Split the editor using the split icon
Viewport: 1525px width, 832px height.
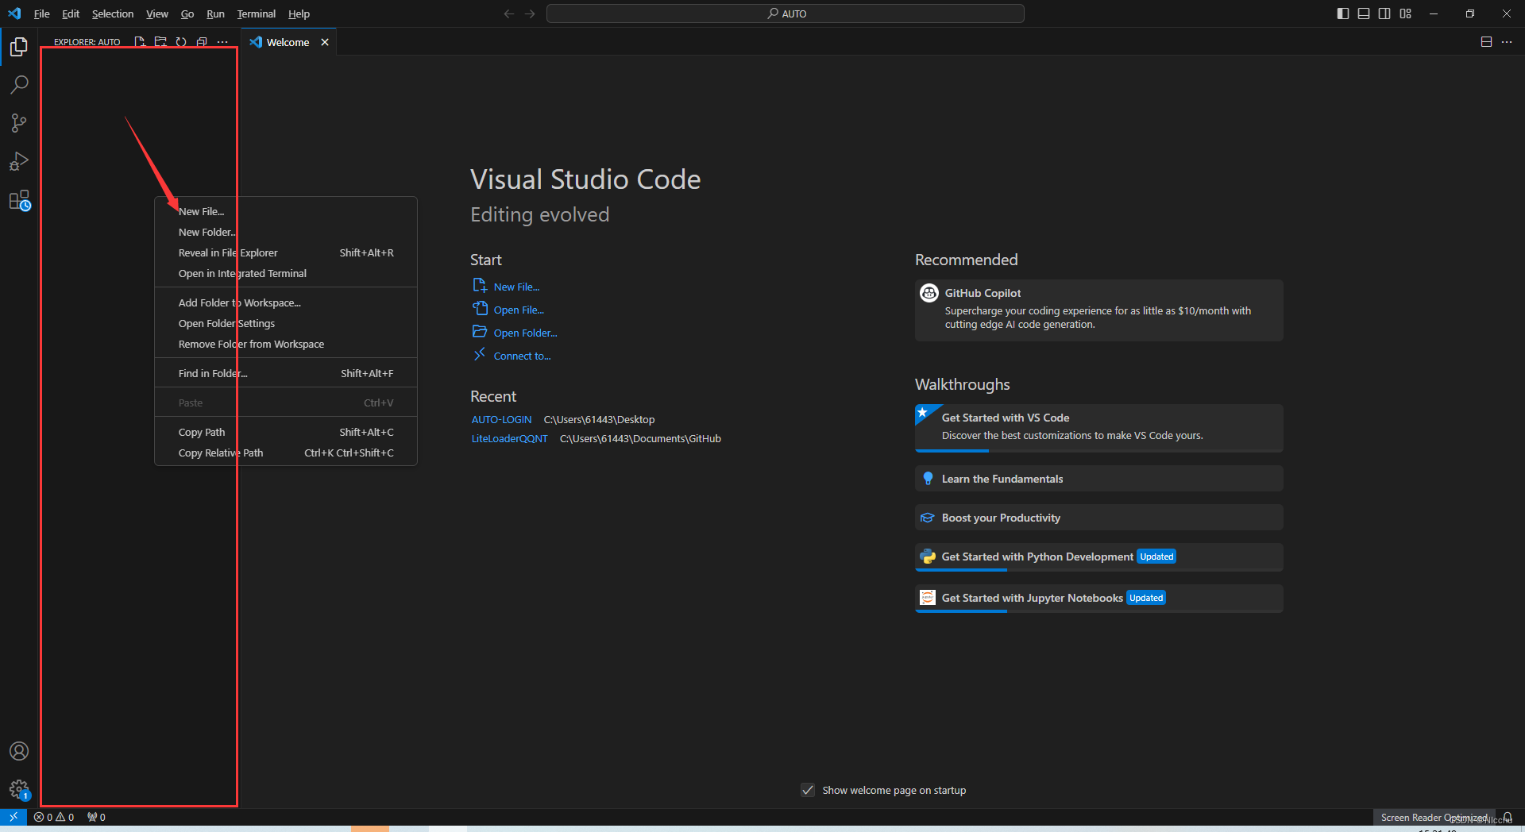tap(1486, 42)
